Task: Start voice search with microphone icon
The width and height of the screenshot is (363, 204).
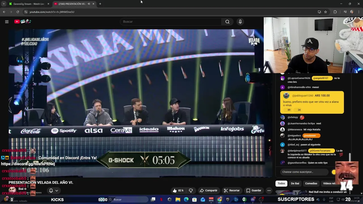Action: [x=240, y=22]
